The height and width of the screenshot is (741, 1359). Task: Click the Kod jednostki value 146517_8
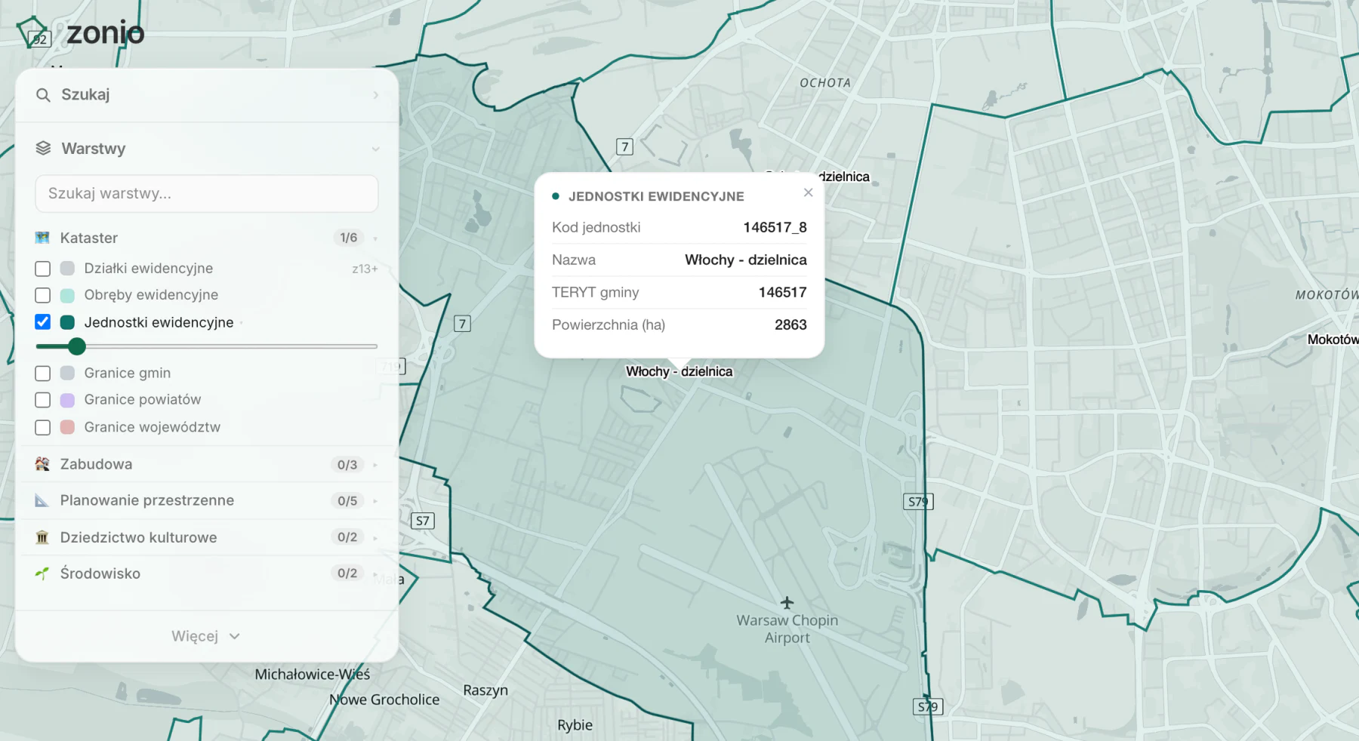775,227
